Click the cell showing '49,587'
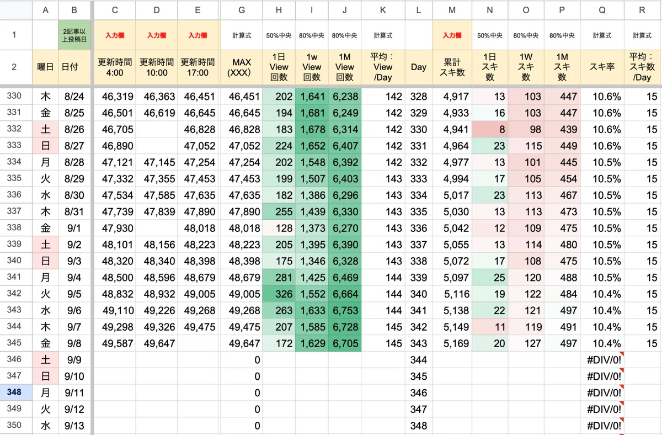 115,343
